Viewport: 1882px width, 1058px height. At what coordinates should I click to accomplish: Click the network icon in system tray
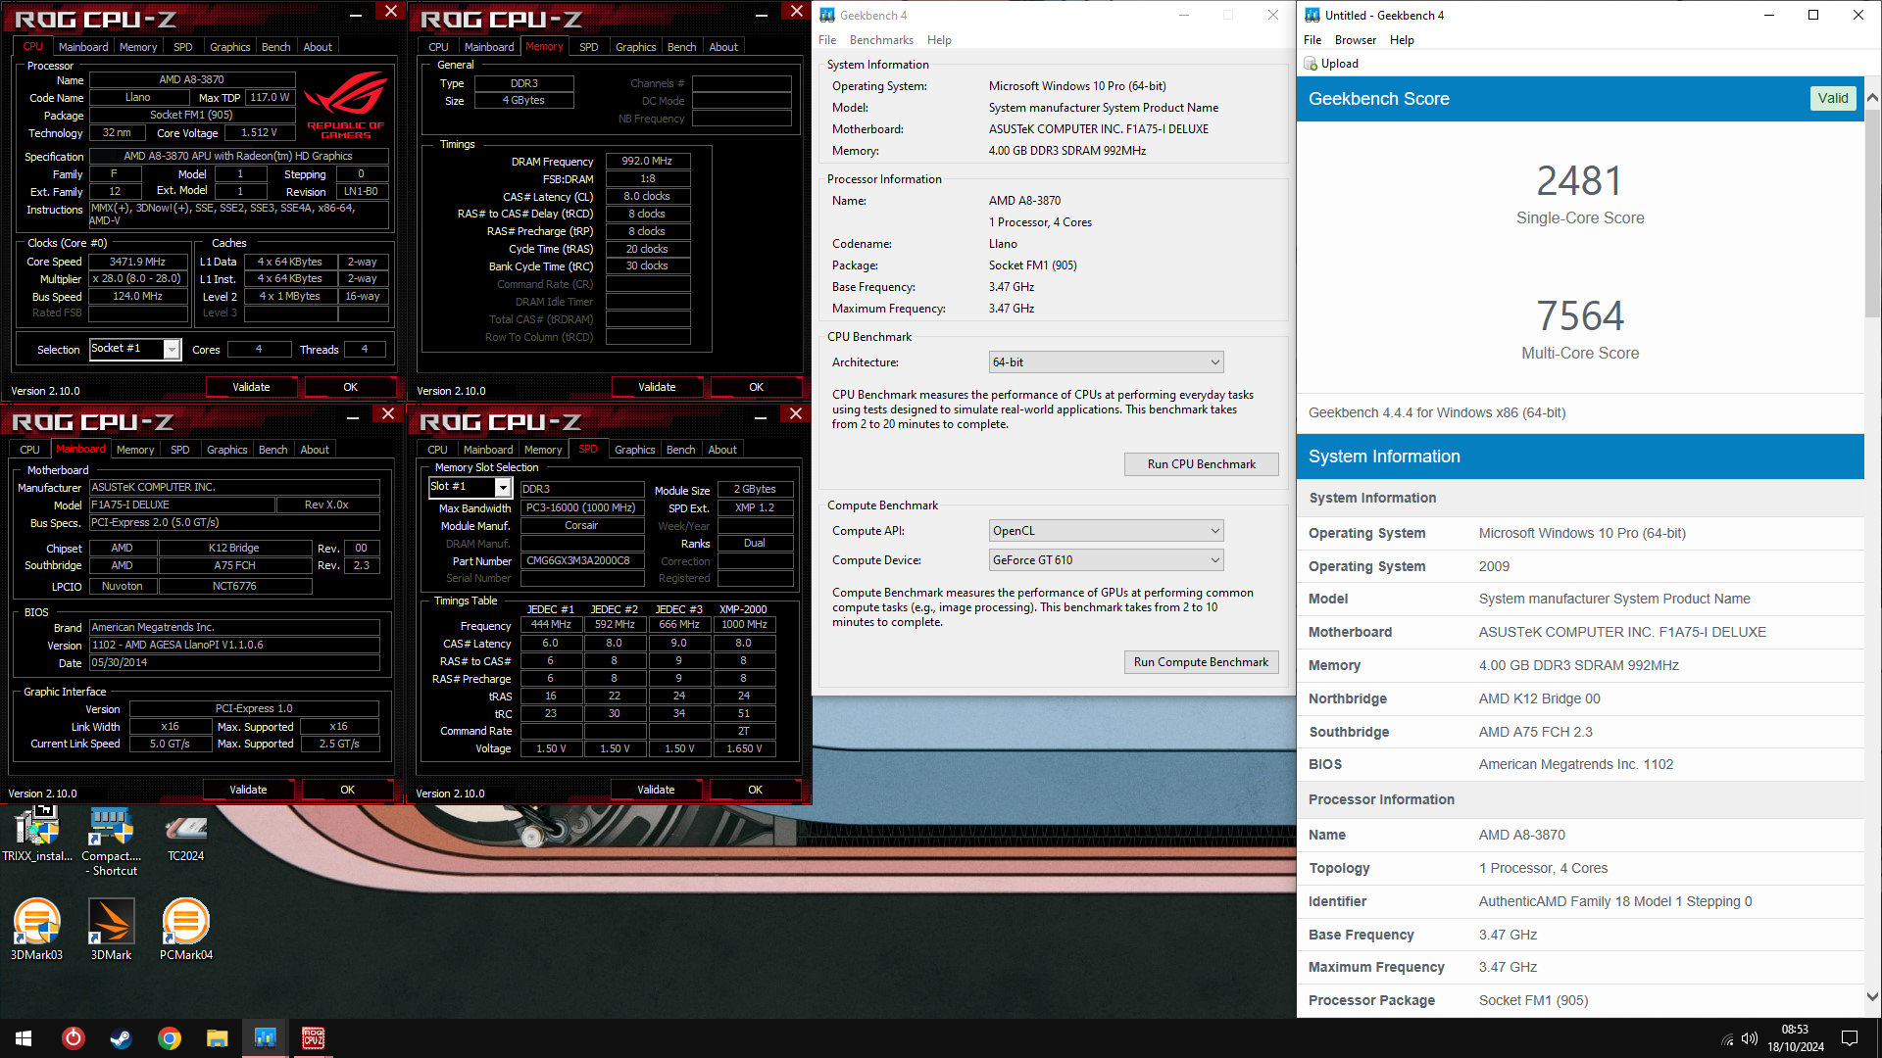click(x=1727, y=1038)
